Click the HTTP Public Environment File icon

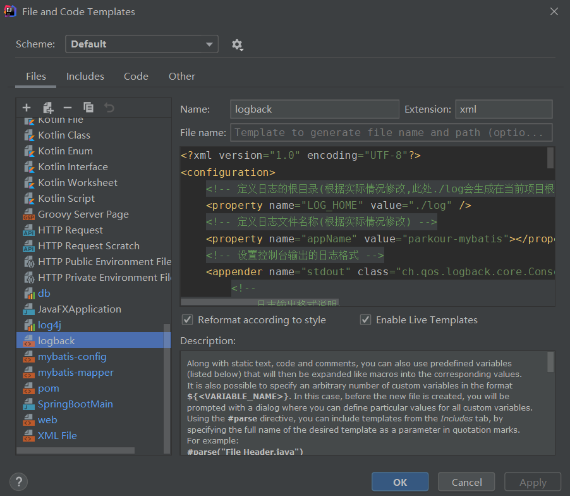(x=29, y=262)
